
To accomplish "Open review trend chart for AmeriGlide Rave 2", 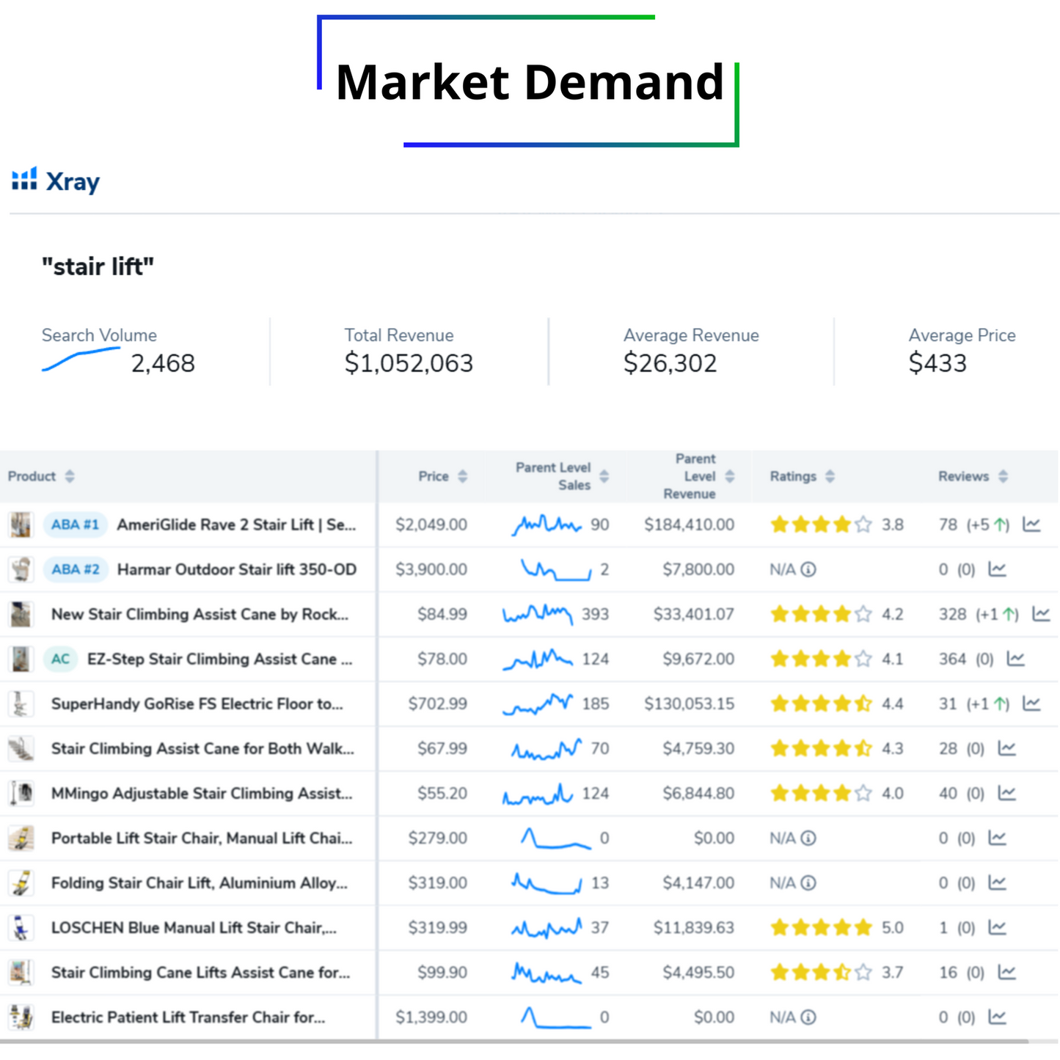I will 1031,524.
